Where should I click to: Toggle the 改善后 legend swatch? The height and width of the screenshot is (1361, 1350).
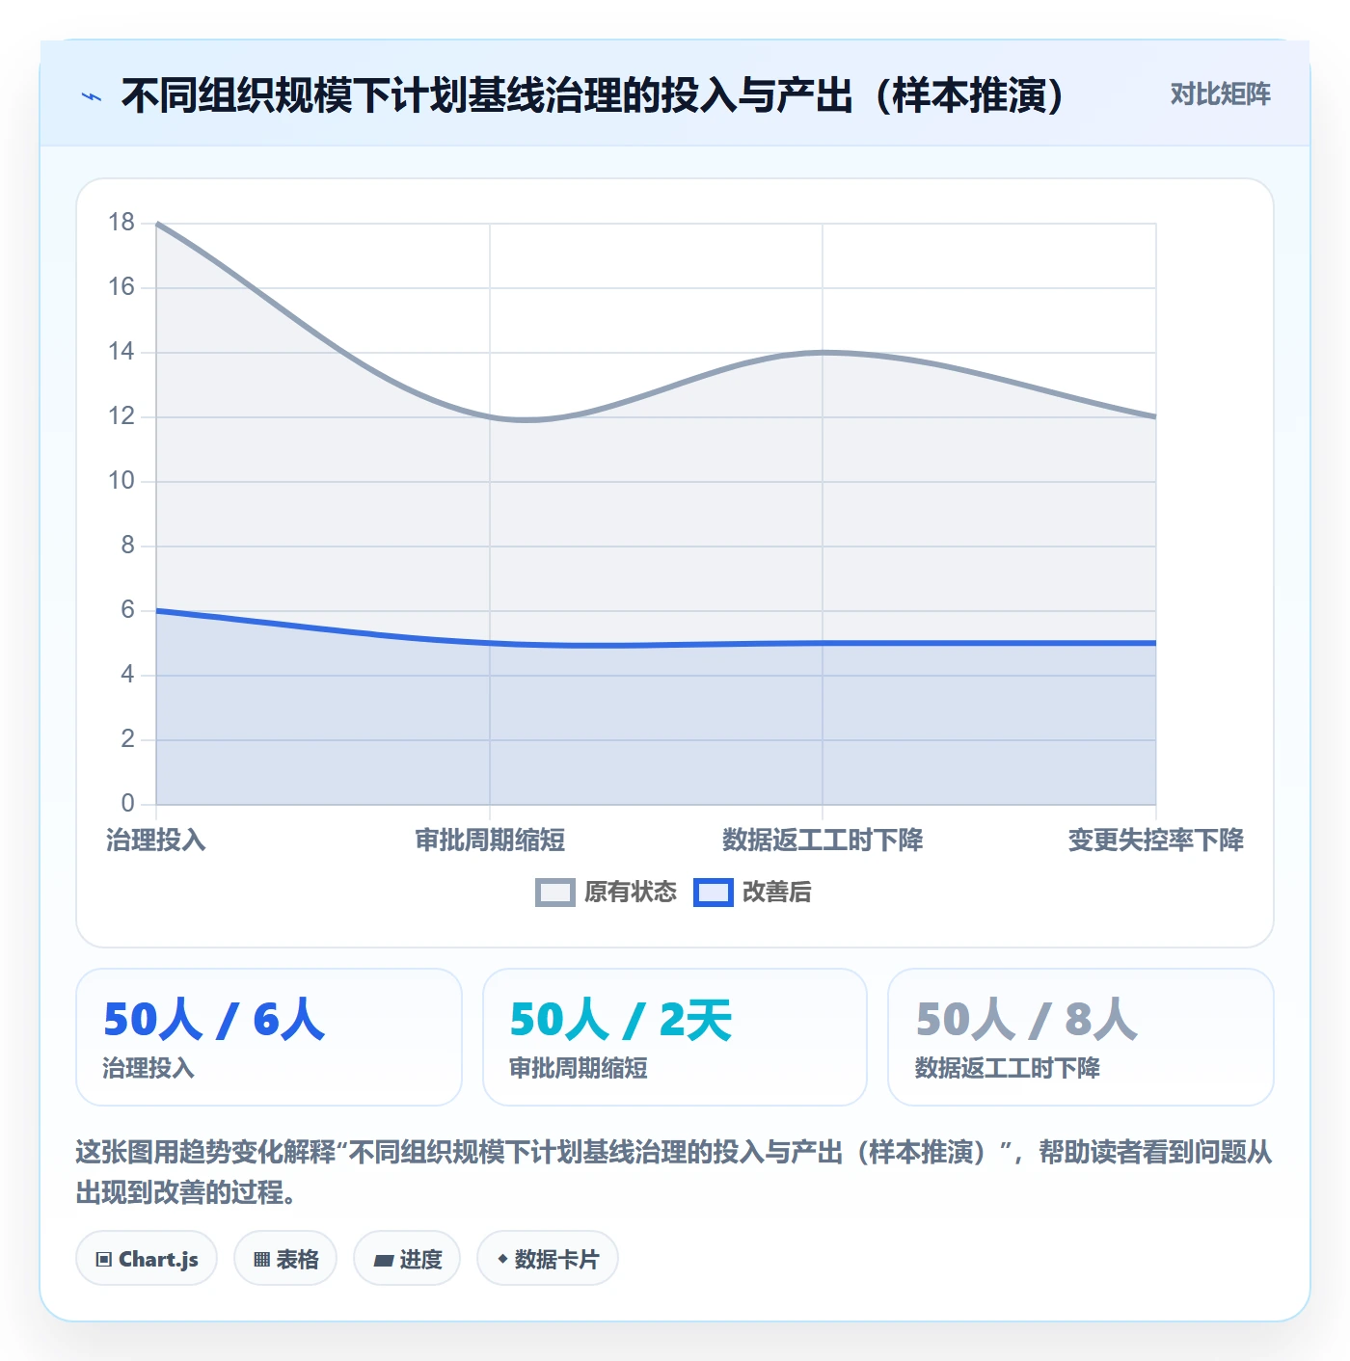coord(714,893)
